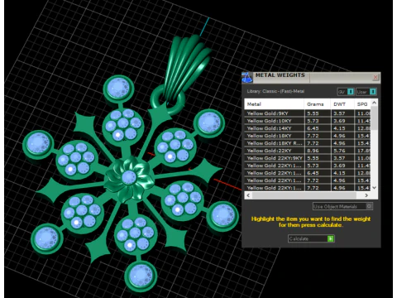Select the Yellow Gold:14KY row

tap(308, 128)
